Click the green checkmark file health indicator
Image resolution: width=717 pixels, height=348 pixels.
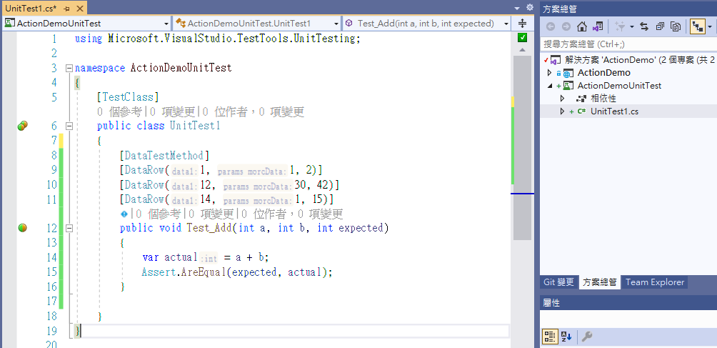coord(523,37)
